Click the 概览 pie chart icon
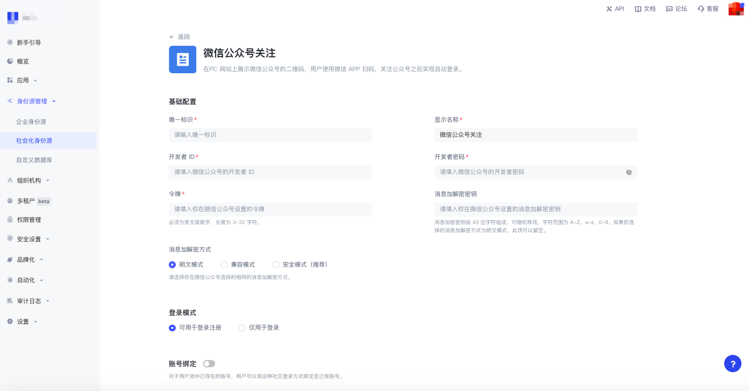Image resolution: width=749 pixels, height=391 pixels. (x=10, y=61)
